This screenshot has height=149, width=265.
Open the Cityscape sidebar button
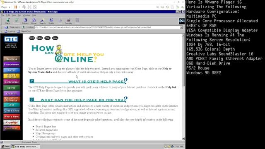(x=12, y=123)
